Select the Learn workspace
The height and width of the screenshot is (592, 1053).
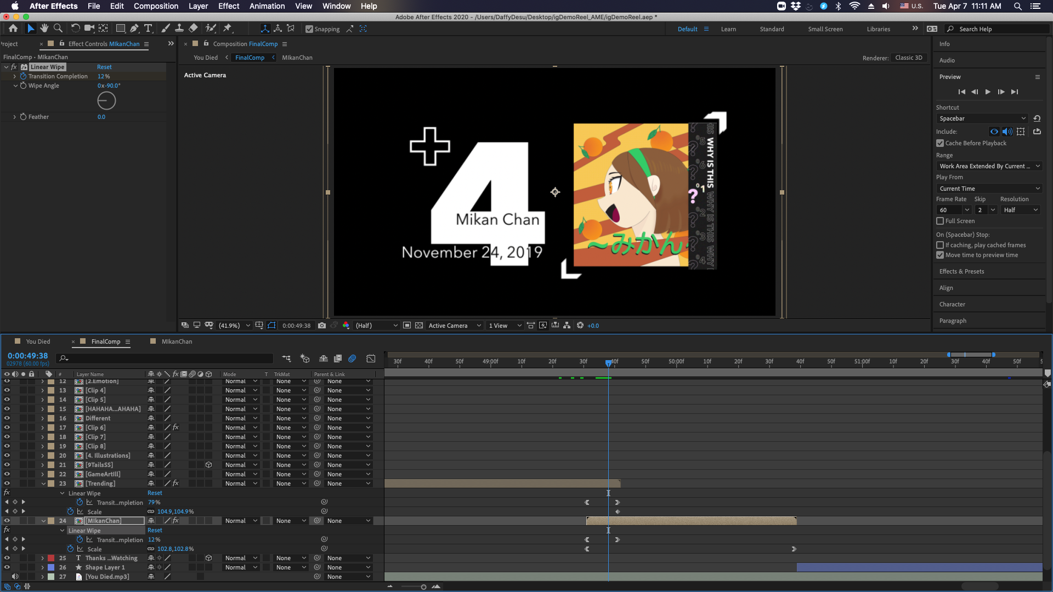tap(728, 29)
